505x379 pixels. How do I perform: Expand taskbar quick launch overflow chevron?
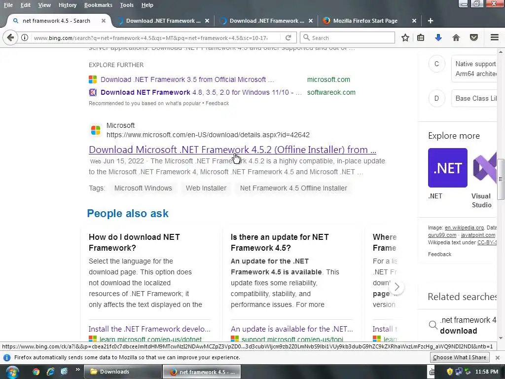[x=77, y=369]
